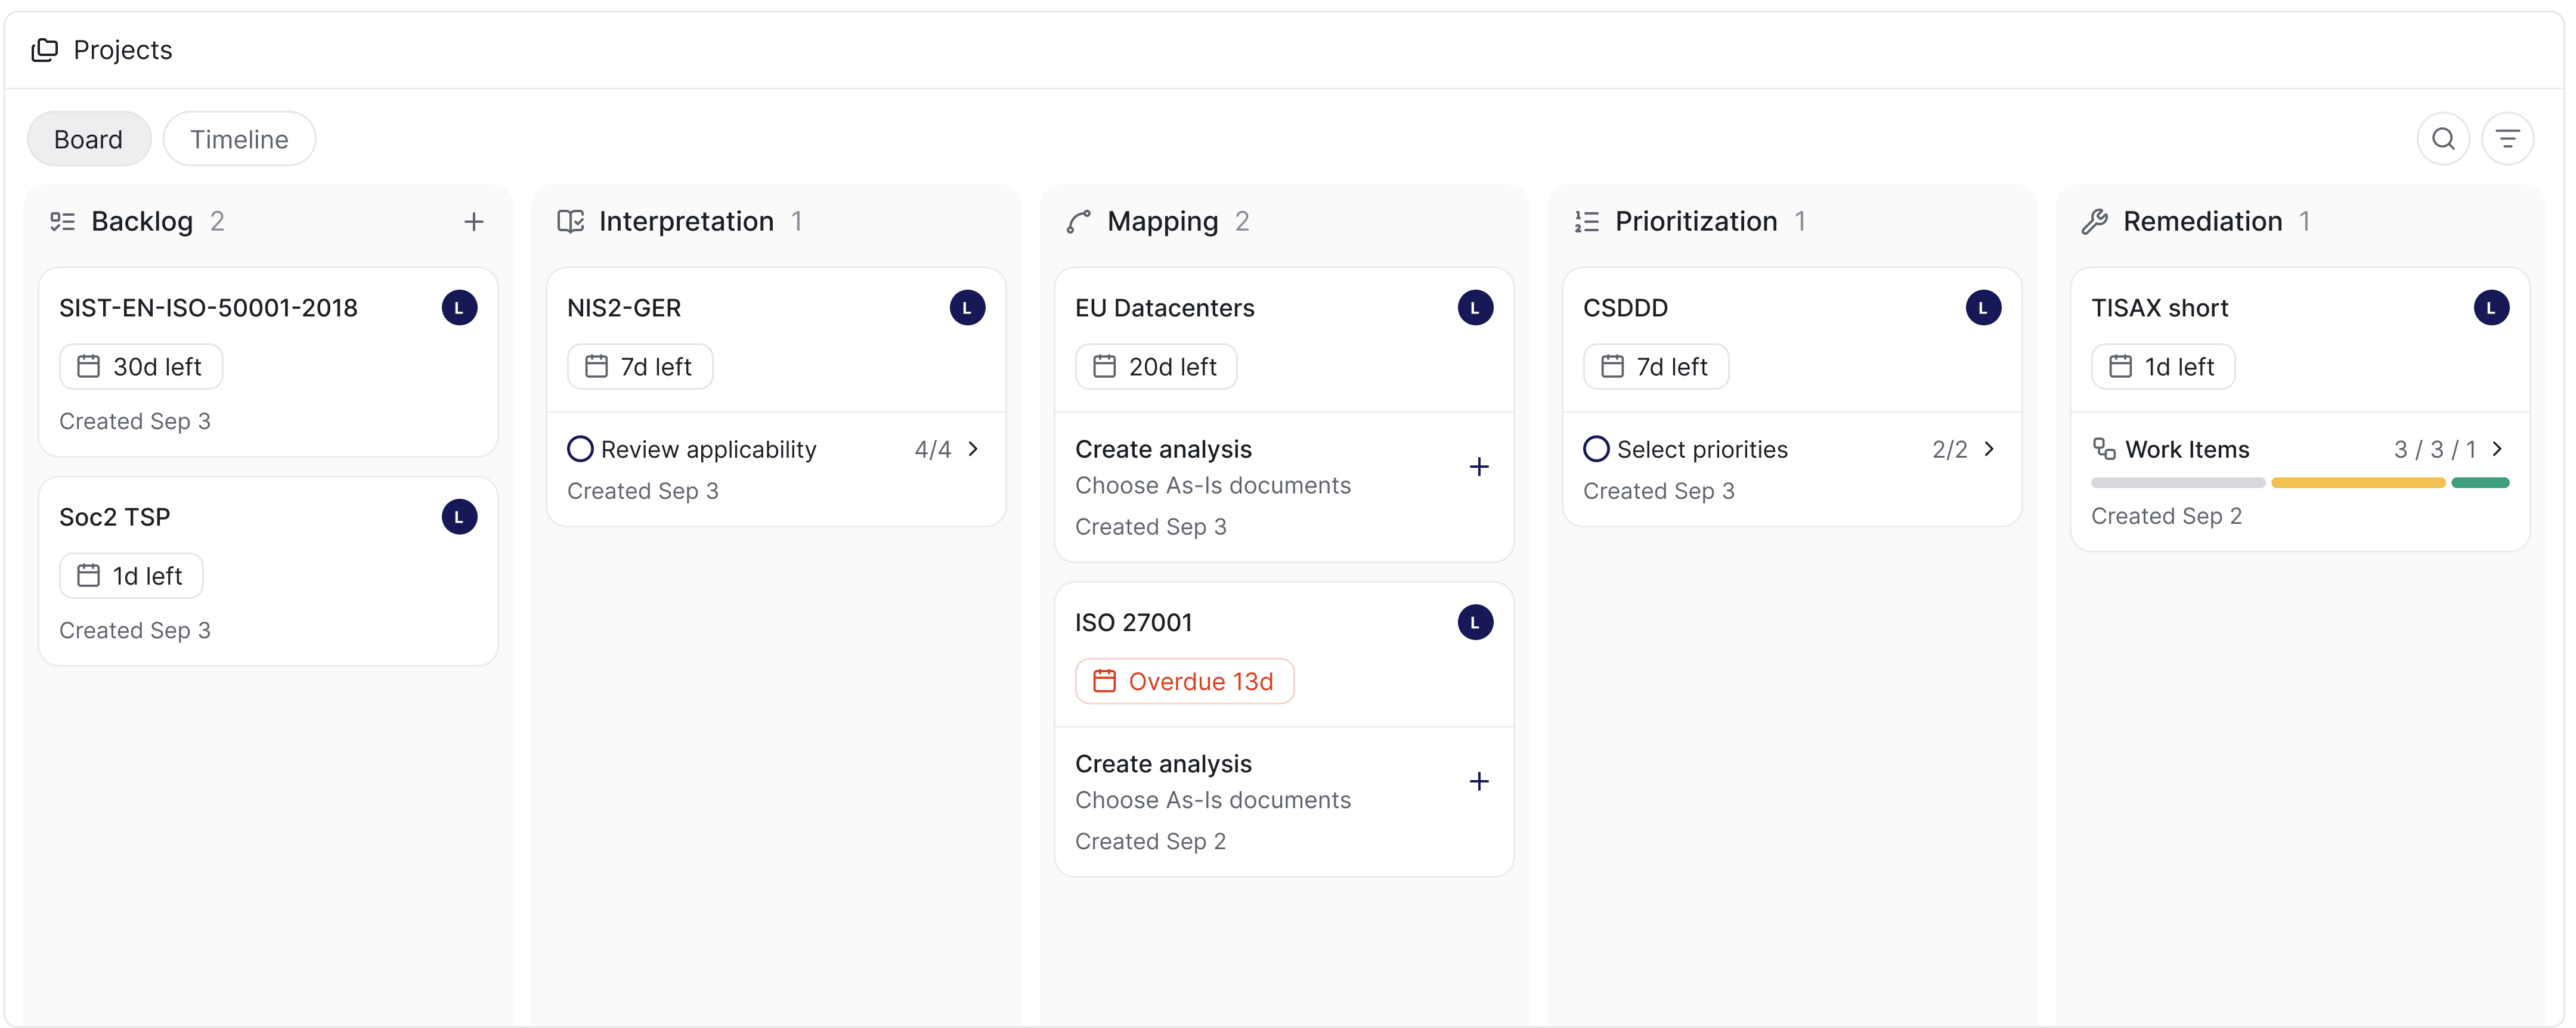This screenshot has height=1028, width=2576.
Task: Select the Interpretation column header
Action: pyautogui.click(x=686, y=220)
